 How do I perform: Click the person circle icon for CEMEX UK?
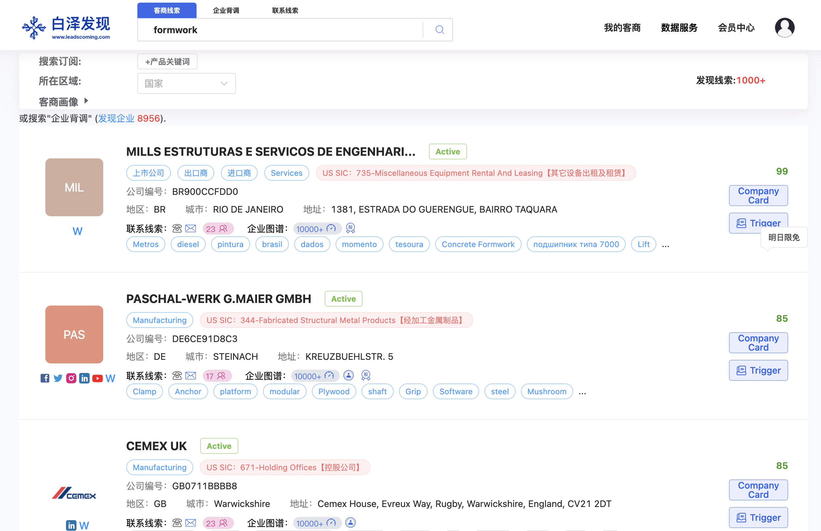(350, 522)
